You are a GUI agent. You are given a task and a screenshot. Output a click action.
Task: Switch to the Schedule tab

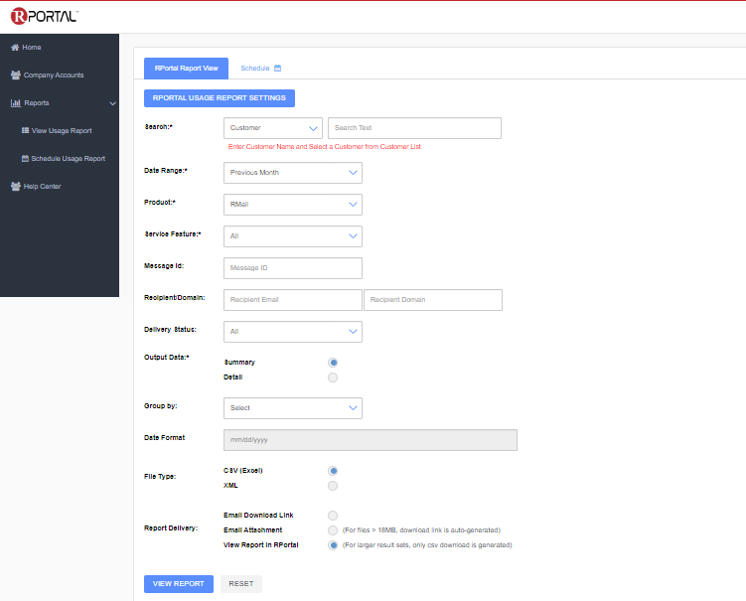(x=260, y=68)
